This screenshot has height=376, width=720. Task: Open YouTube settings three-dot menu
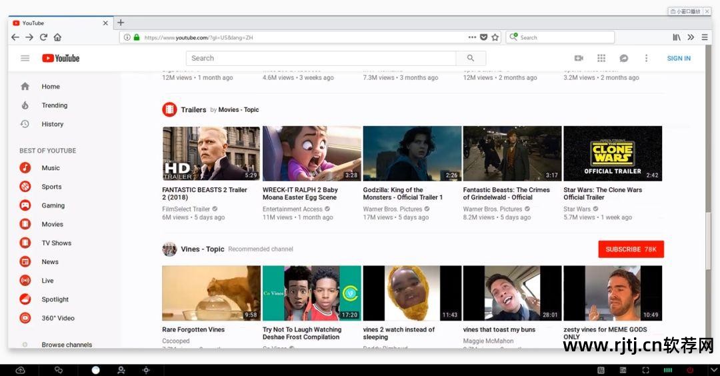click(x=646, y=58)
